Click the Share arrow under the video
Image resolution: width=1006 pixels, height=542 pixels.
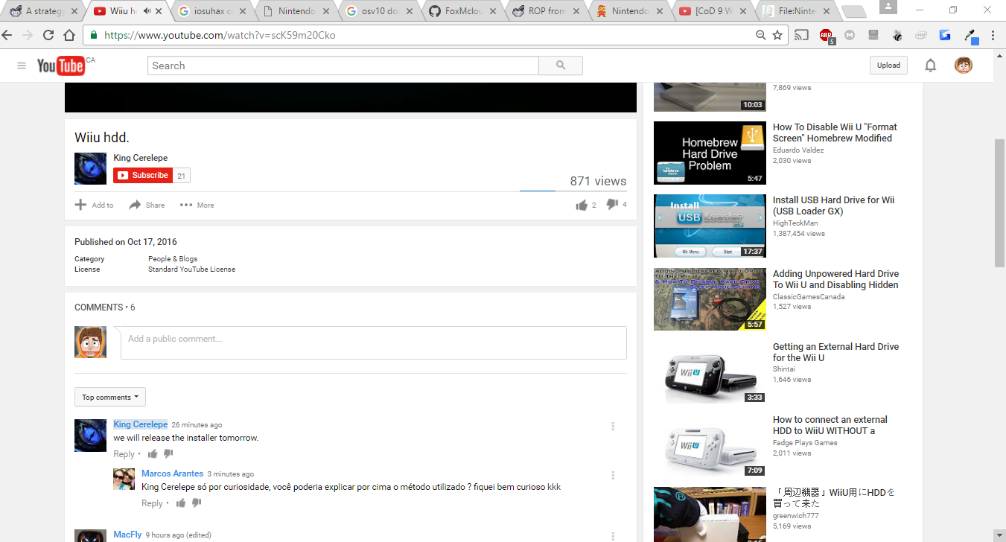135,205
